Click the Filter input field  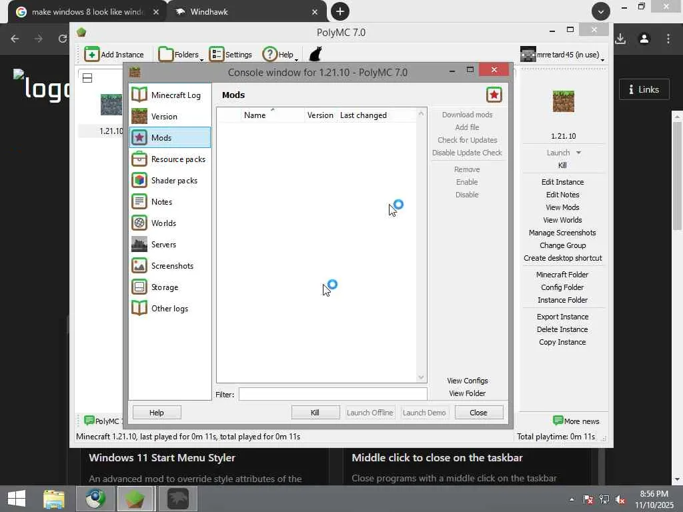pyautogui.click(x=333, y=394)
